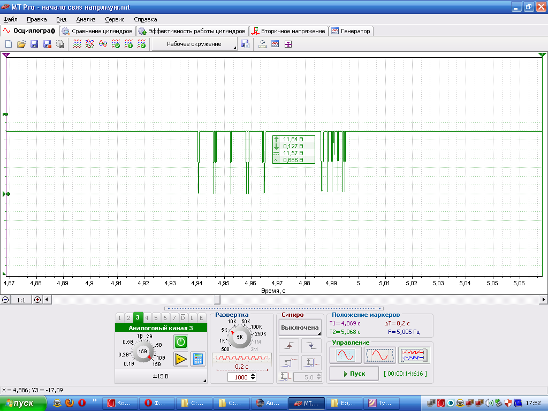Image resolution: width=548 pixels, height=411 pixels.
Task: Click the green zero-level marker at left
Action: click(5, 194)
